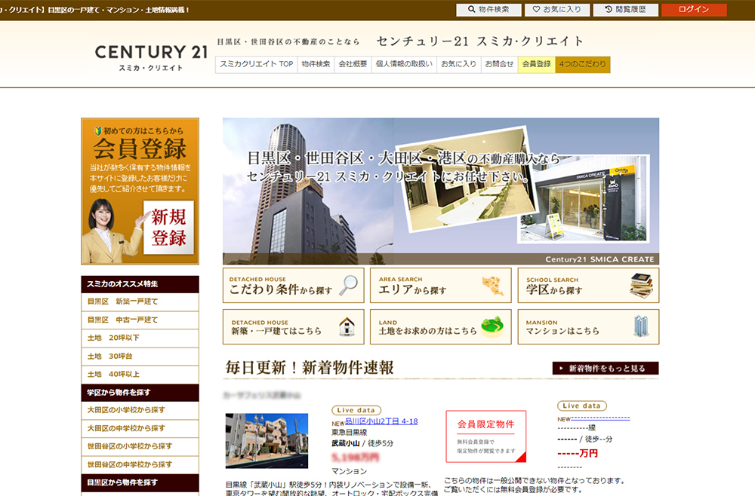Open 世田谷区の小学校から探す link
Image resolution: width=755 pixels, height=496 pixels.
(140, 446)
